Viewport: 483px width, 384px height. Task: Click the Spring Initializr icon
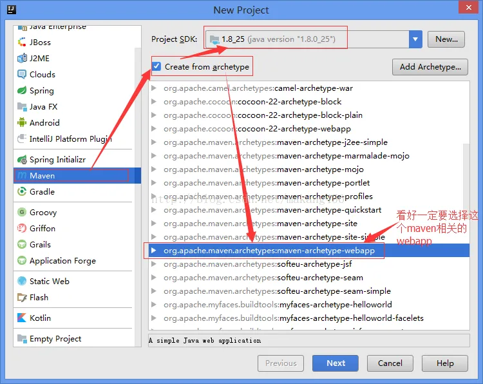click(22, 160)
